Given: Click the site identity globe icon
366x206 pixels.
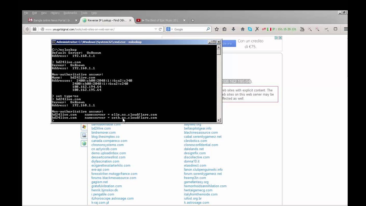Looking at the screenshot, I should pyautogui.click(x=42, y=29).
